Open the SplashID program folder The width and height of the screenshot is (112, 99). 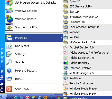click(88, 1)
